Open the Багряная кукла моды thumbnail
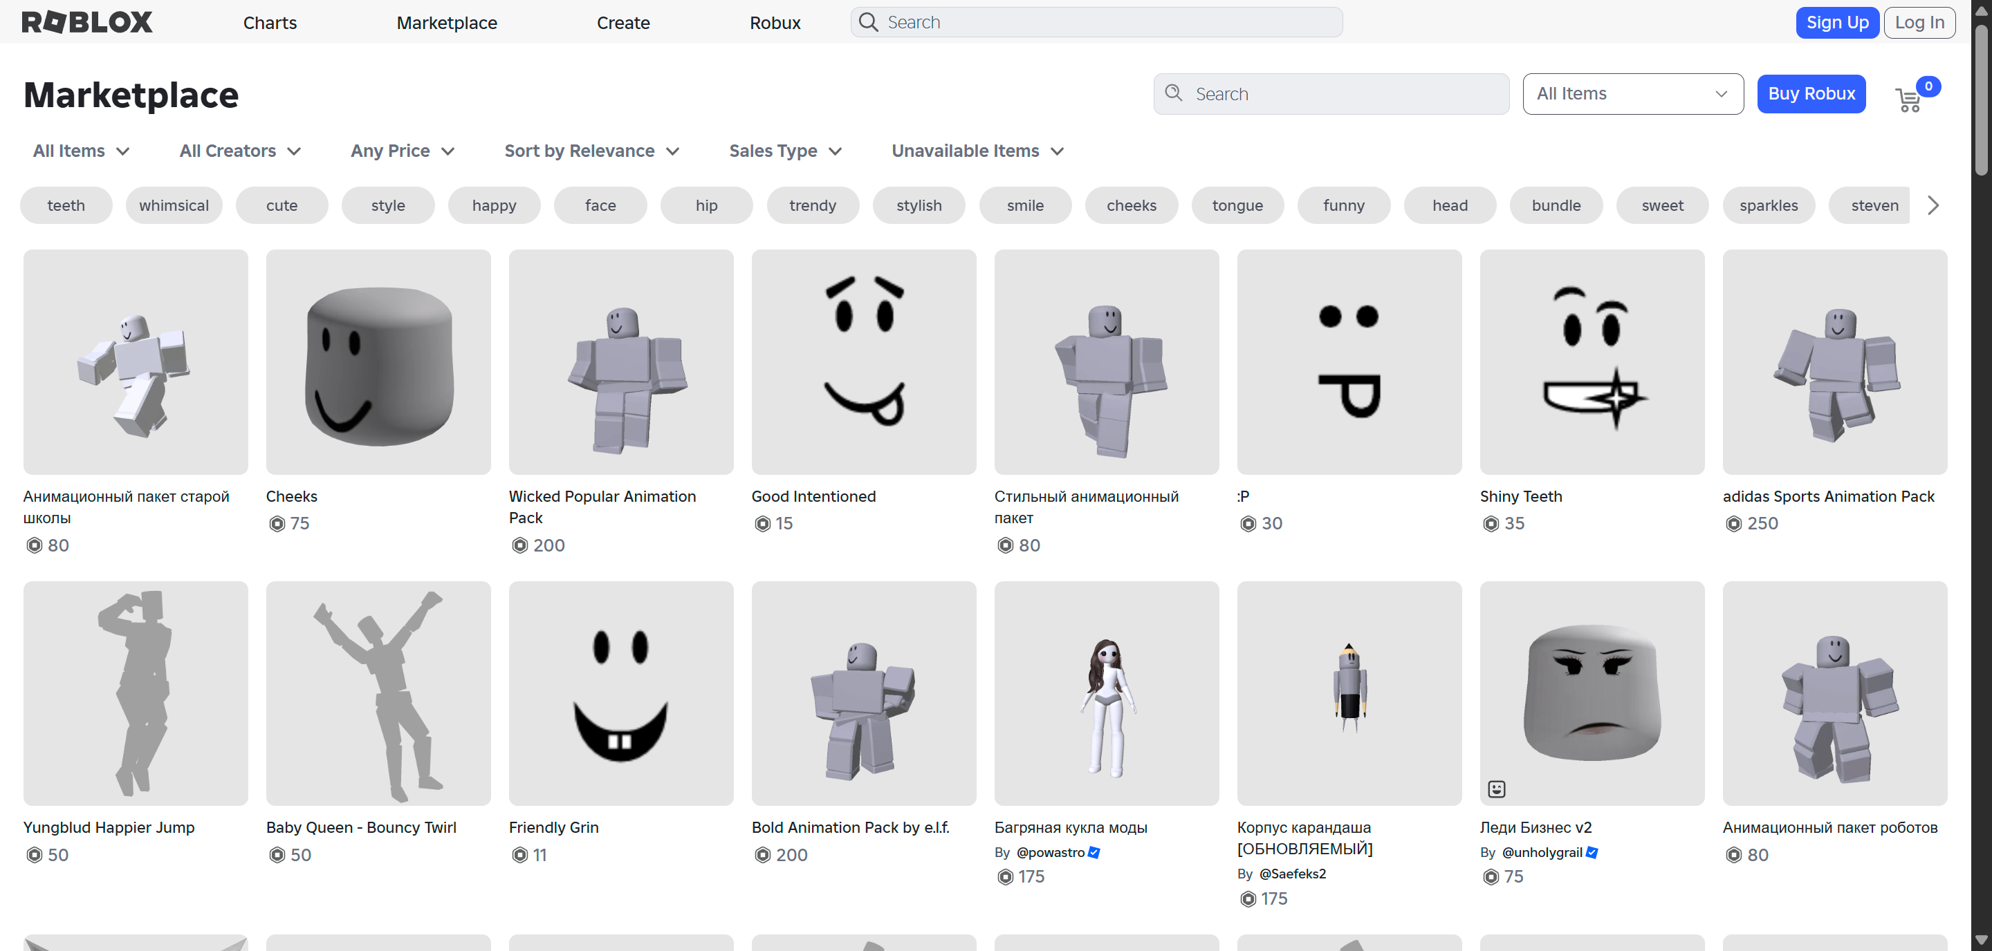The image size is (1992, 951). coord(1107,694)
